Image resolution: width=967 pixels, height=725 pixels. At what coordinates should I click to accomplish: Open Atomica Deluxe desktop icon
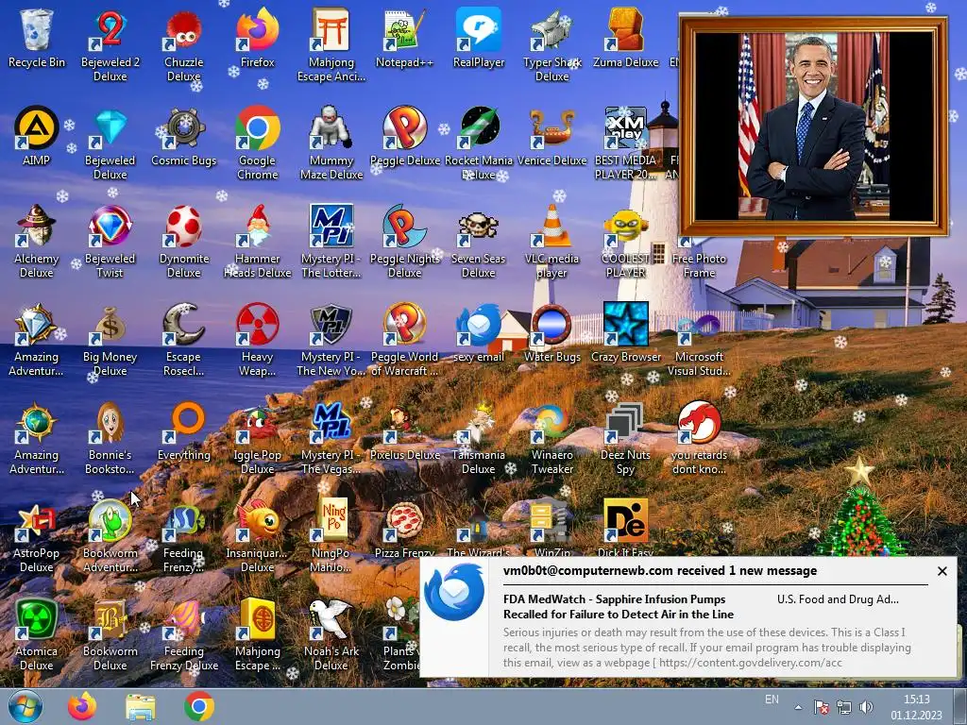37,633
